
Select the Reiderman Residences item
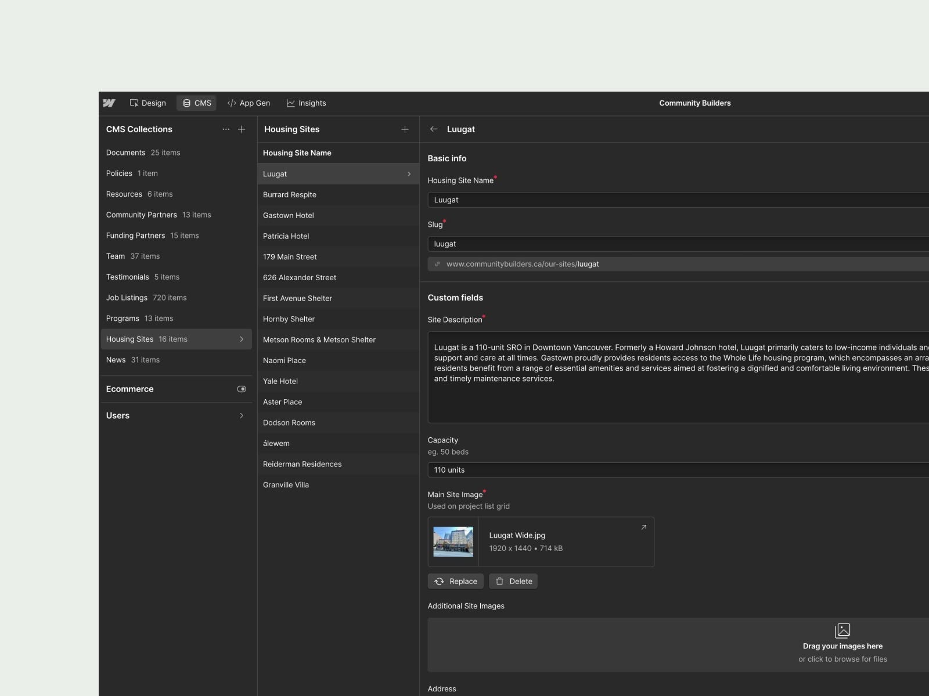click(x=338, y=464)
